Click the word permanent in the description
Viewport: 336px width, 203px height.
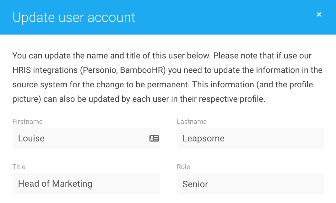click(x=167, y=85)
